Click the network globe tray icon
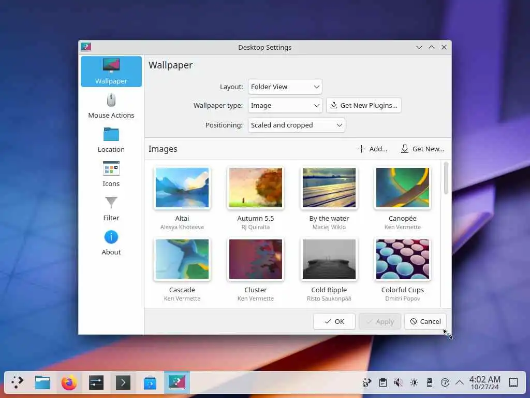Screen dimensions: 530x398 click(367, 382)
